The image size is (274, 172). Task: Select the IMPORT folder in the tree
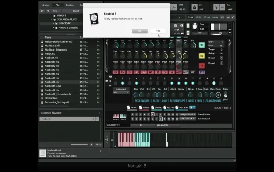coord(61,15)
